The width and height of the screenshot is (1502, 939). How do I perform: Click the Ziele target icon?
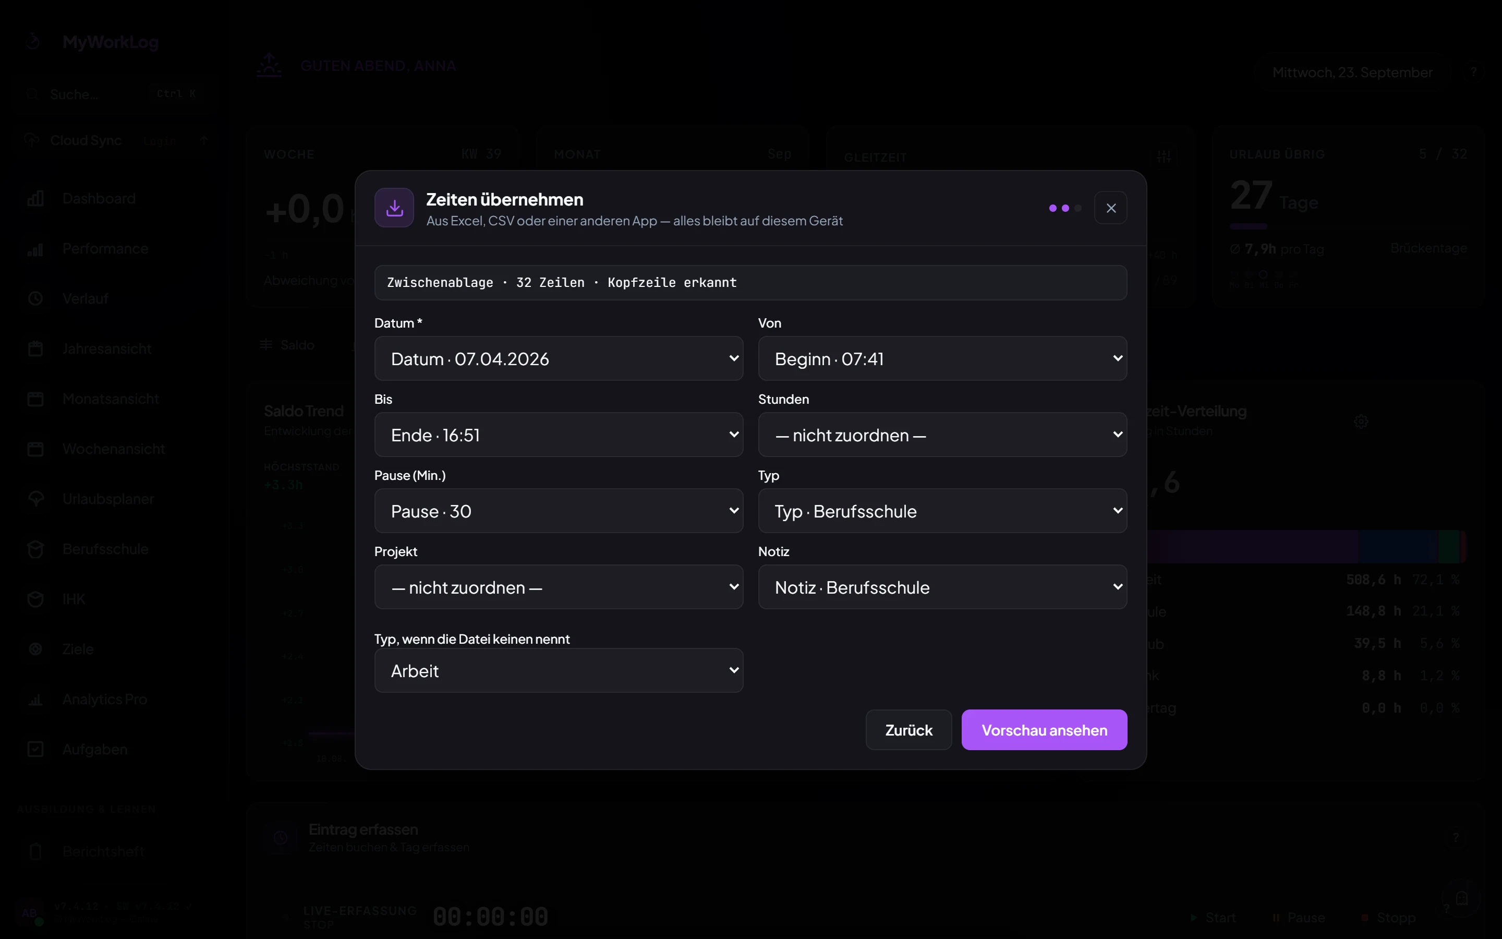(x=35, y=649)
